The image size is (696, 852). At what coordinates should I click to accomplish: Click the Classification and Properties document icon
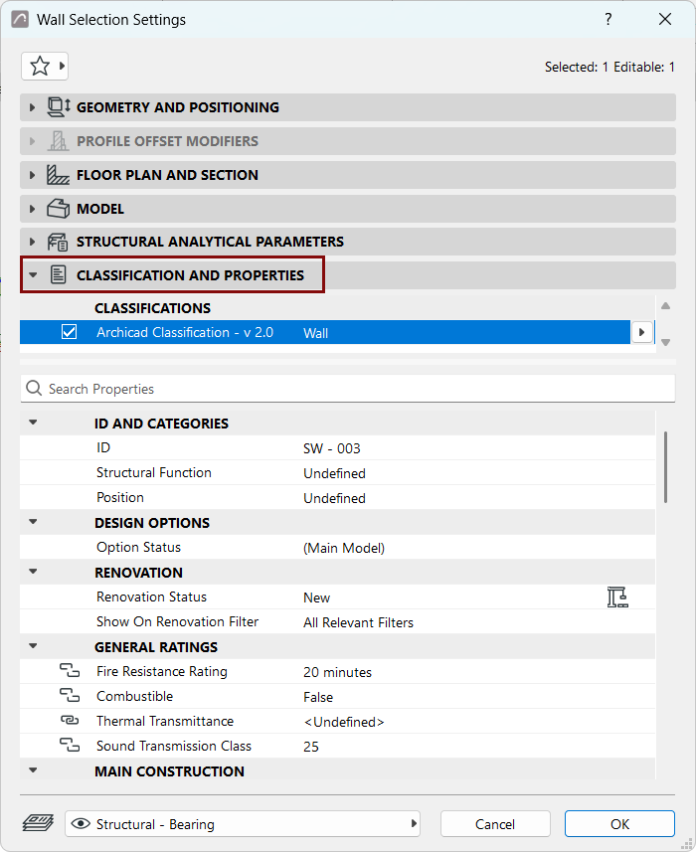(x=58, y=275)
